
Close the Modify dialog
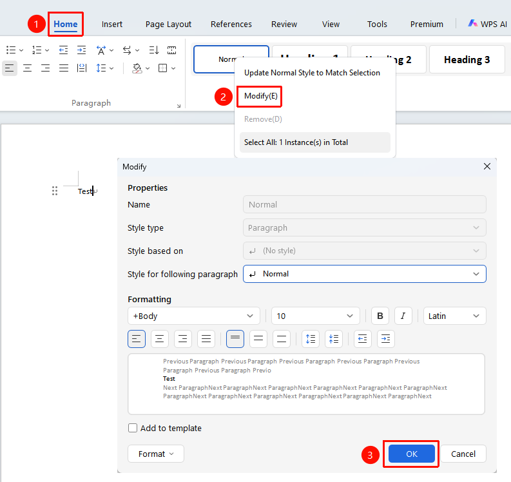pyautogui.click(x=487, y=166)
